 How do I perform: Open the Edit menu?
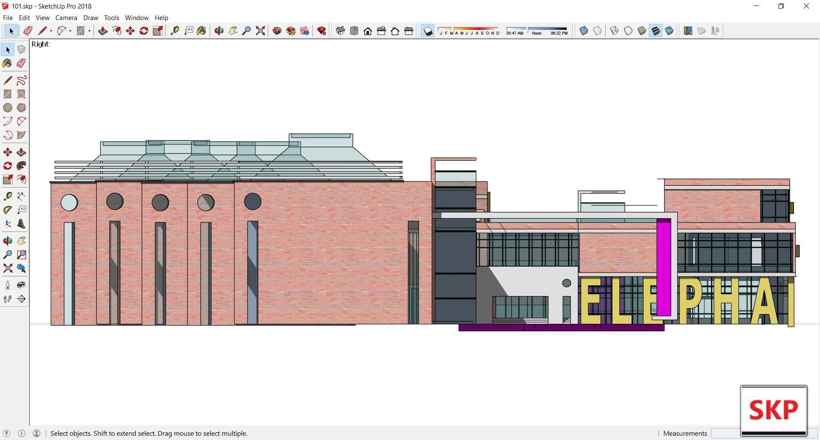pyautogui.click(x=24, y=18)
